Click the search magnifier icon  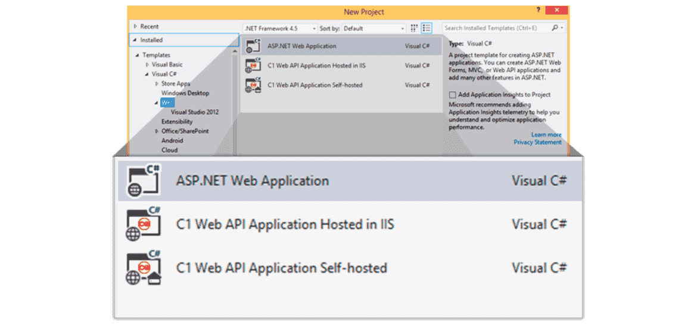click(x=555, y=28)
